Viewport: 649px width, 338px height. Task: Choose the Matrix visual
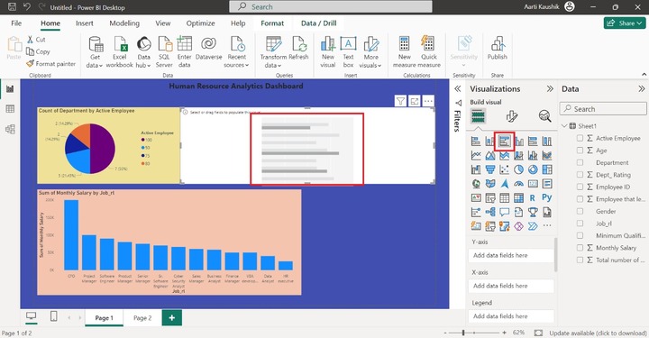coord(518,198)
